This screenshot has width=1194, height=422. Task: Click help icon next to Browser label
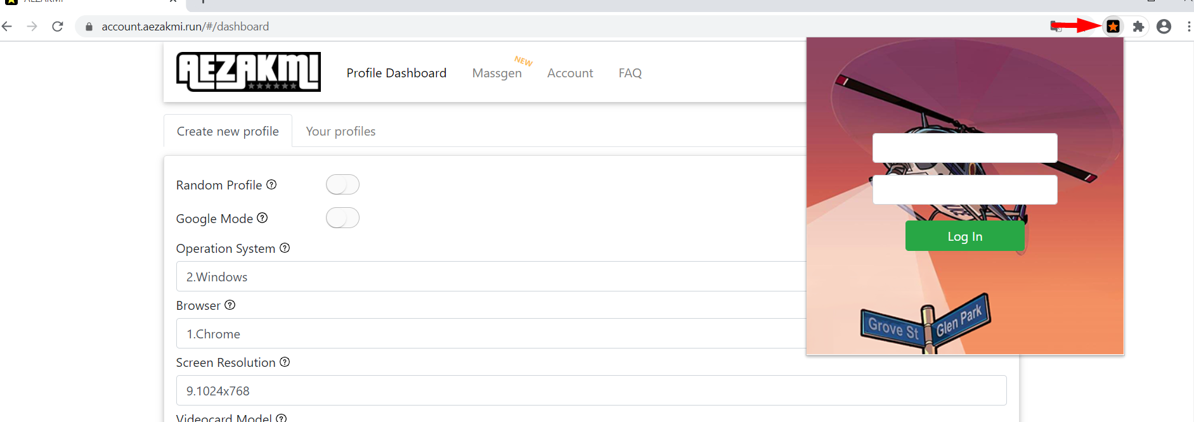click(x=230, y=305)
